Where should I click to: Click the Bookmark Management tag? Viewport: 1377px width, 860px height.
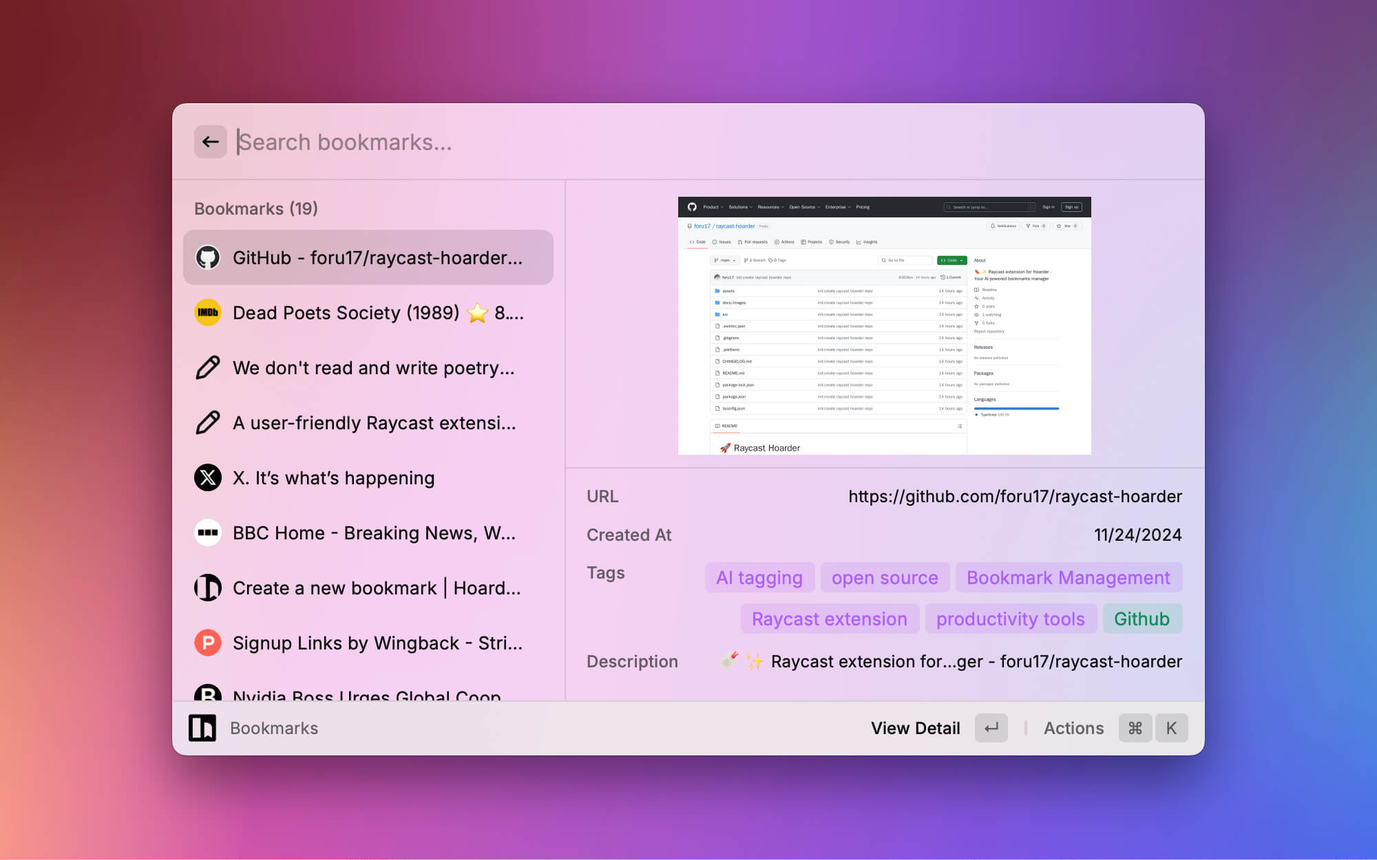pyautogui.click(x=1068, y=578)
